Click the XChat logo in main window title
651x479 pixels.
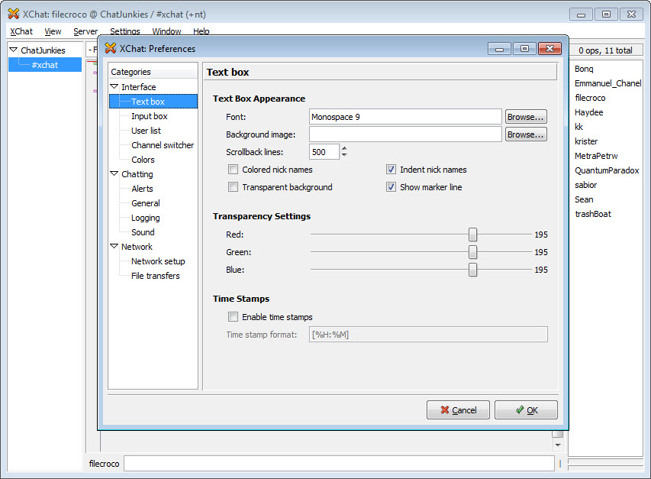tap(13, 14)
